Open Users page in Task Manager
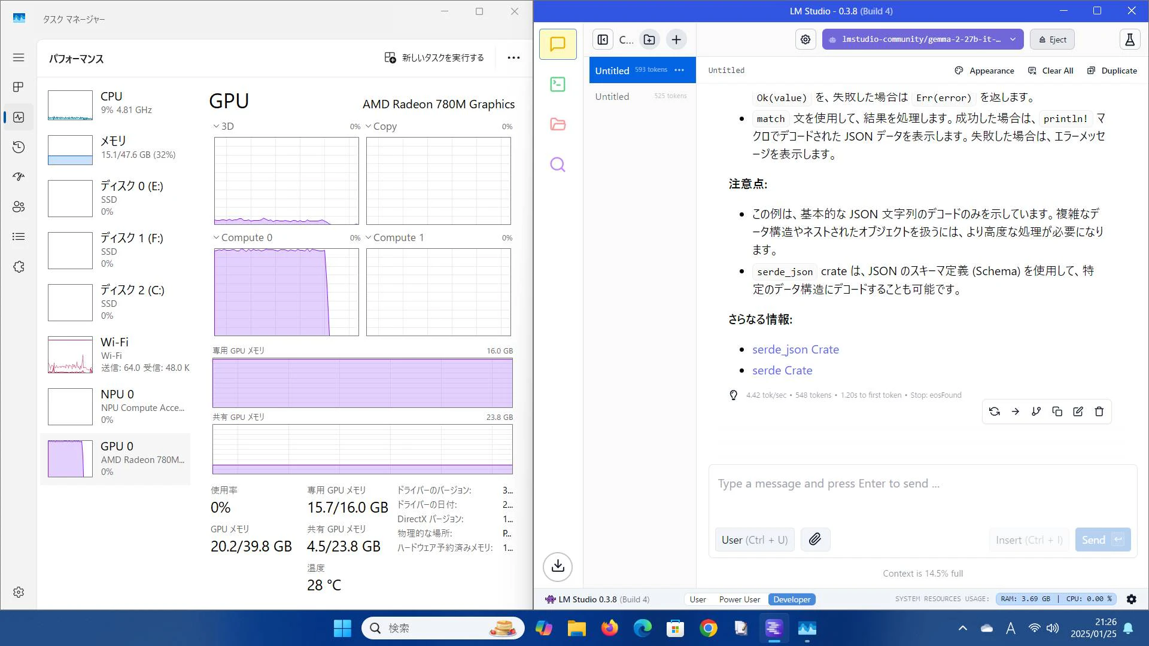Screen dimensions: 1149x646 [19, 207]
